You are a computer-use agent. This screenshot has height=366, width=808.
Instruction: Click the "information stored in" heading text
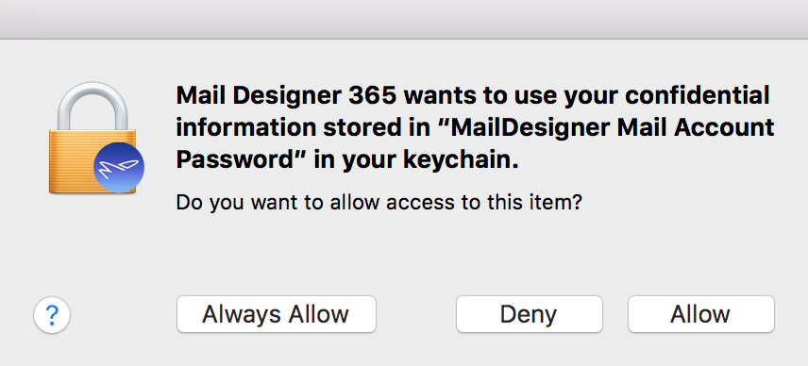pos(302,127)
